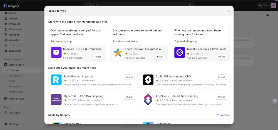Open SUPLIFUL on-demand CPG title
This screenshot has width=278, height=130.
pyautogui.click(x=173, y=76)
